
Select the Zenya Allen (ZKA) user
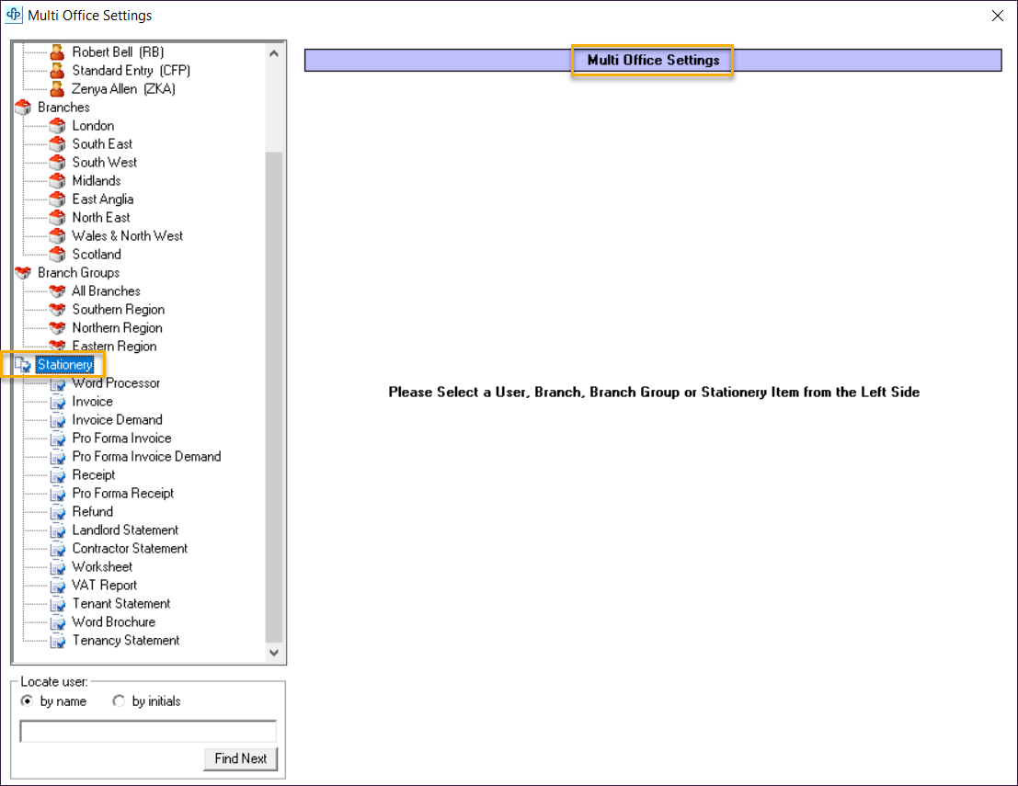[x=123, y=88]
